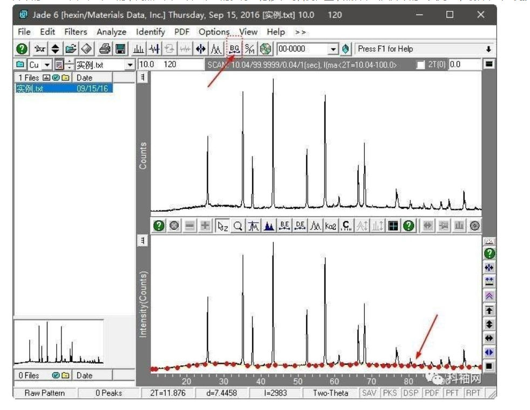Click the eraser icon in the main toolbar
The image size is (530, 410).
coord(87,49)
